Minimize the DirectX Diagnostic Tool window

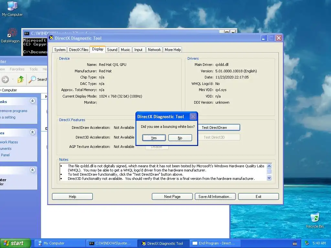(x=264, y=38)
